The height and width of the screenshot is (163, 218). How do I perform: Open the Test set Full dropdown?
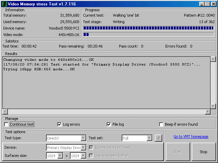point(149,138)
